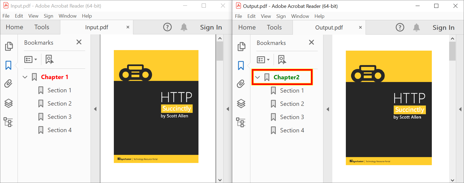
Task: Open View menu in Output.pdf window
Action: (266, 16)
